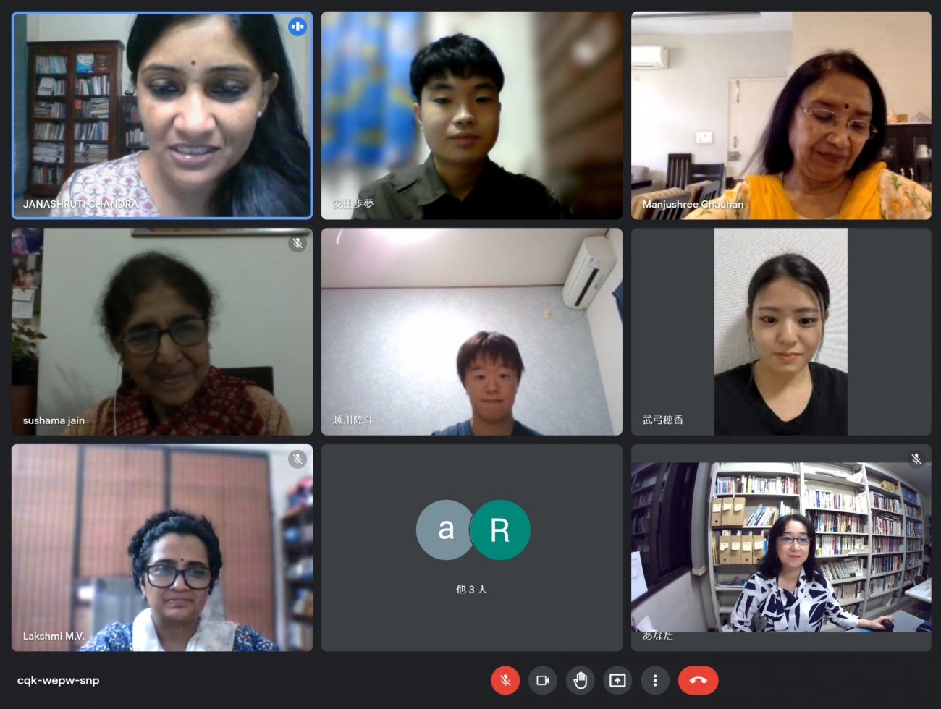This screenshot has height=709, width=941.
Task: Select the 'a' participant avatar
Action: (x=446, y=530)
